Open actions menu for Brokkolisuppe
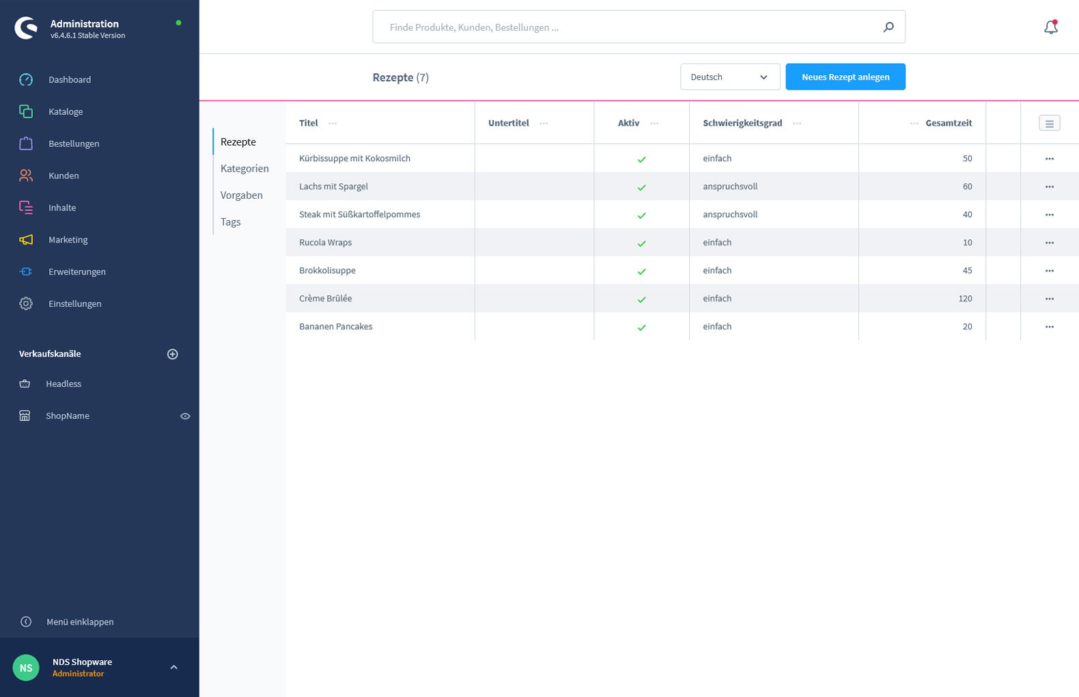The height and width of the screenshot is (697, 1079). [x=1050, y=271]
